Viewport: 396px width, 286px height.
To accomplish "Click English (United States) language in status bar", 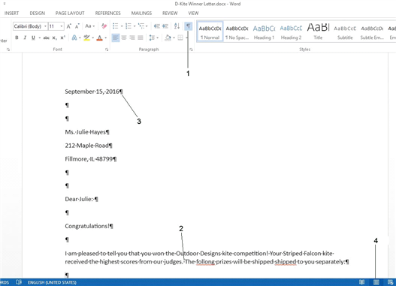I will [x=52, y=282].
